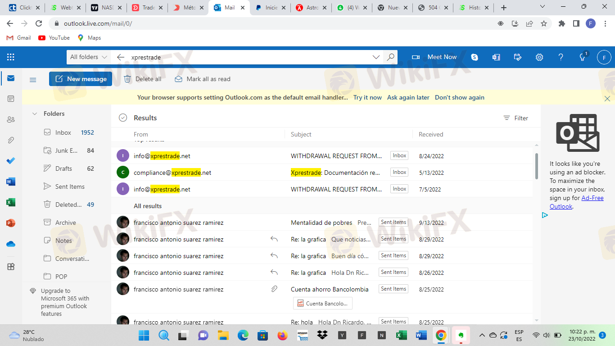The height and width of the screenshot is (346, 615).
Task: Open the Settings gear in Outlook header
Action: 539,57
